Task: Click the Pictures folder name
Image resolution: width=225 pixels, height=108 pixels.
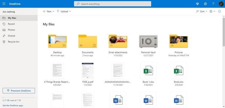Action: tap(179, 52)
